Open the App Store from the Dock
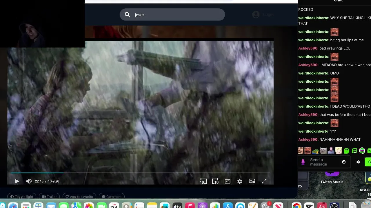The width and height of the screenshot is (371, 208). click(x=228, y=206)
